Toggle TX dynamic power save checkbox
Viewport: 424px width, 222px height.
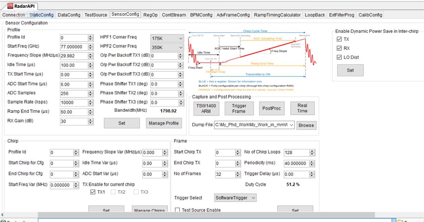coord(339,39)
